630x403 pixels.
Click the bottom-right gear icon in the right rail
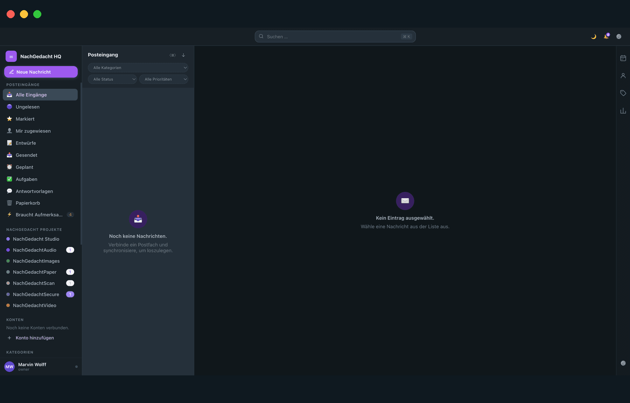[x=623, y=363]
